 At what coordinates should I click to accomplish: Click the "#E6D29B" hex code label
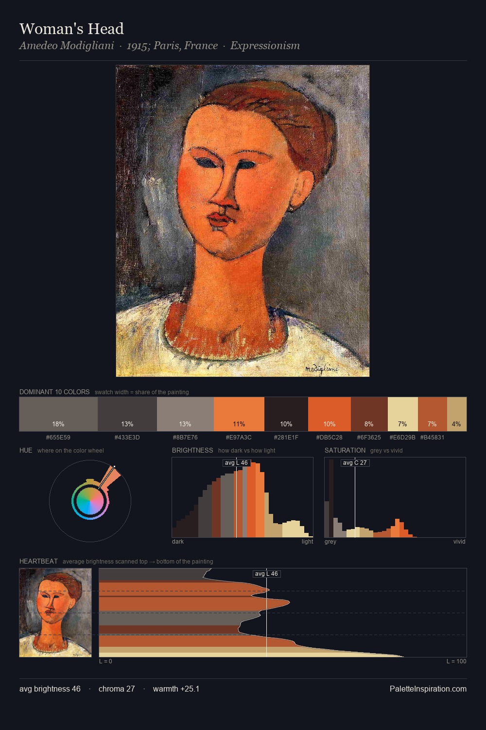coord(402,438)
